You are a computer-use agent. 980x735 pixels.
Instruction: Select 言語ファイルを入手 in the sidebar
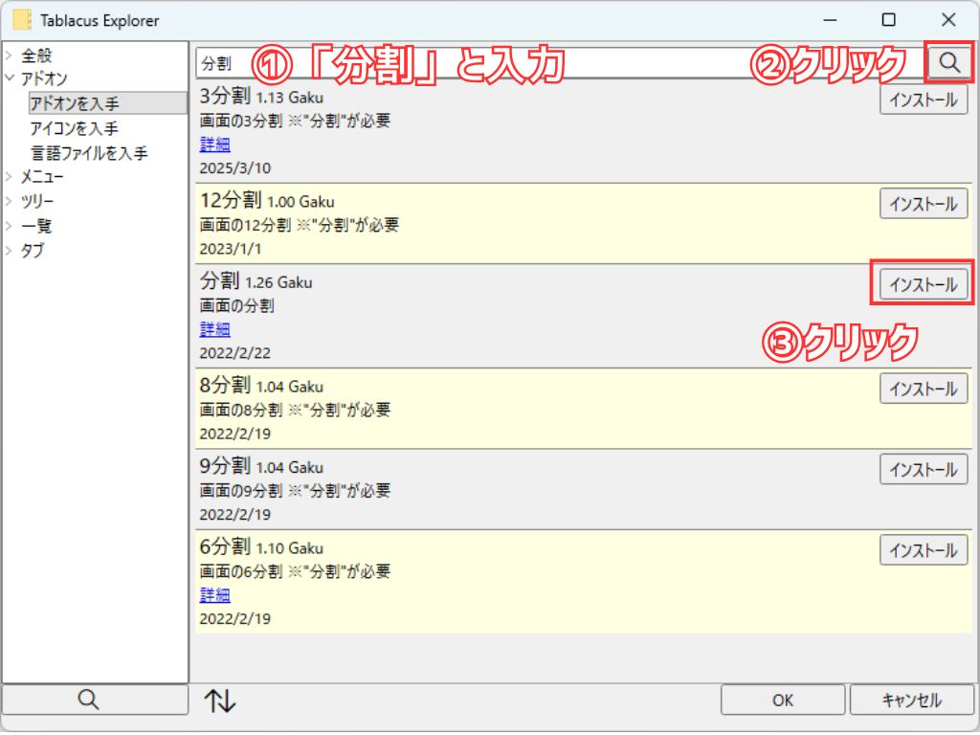tap(88, 153)
